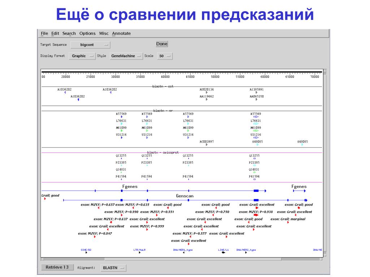Click the Done button
This screenshot has width=370, height=277.
[x=162, y=44]
